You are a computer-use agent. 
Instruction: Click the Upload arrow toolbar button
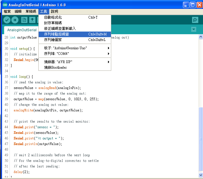(15, 20)
